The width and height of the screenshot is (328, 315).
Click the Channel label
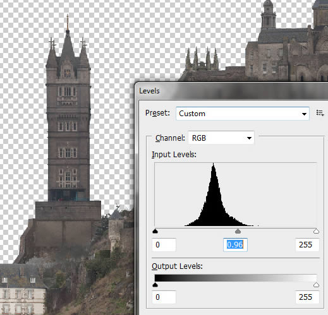click(170, 138)
